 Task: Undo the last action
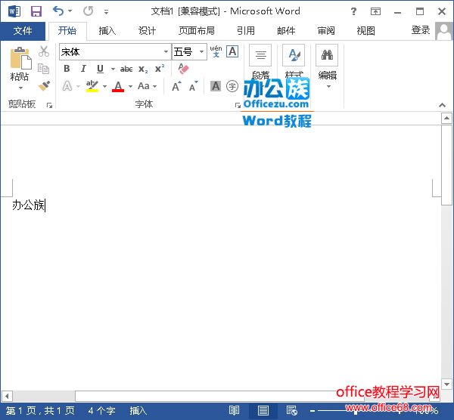pos(58,11)
